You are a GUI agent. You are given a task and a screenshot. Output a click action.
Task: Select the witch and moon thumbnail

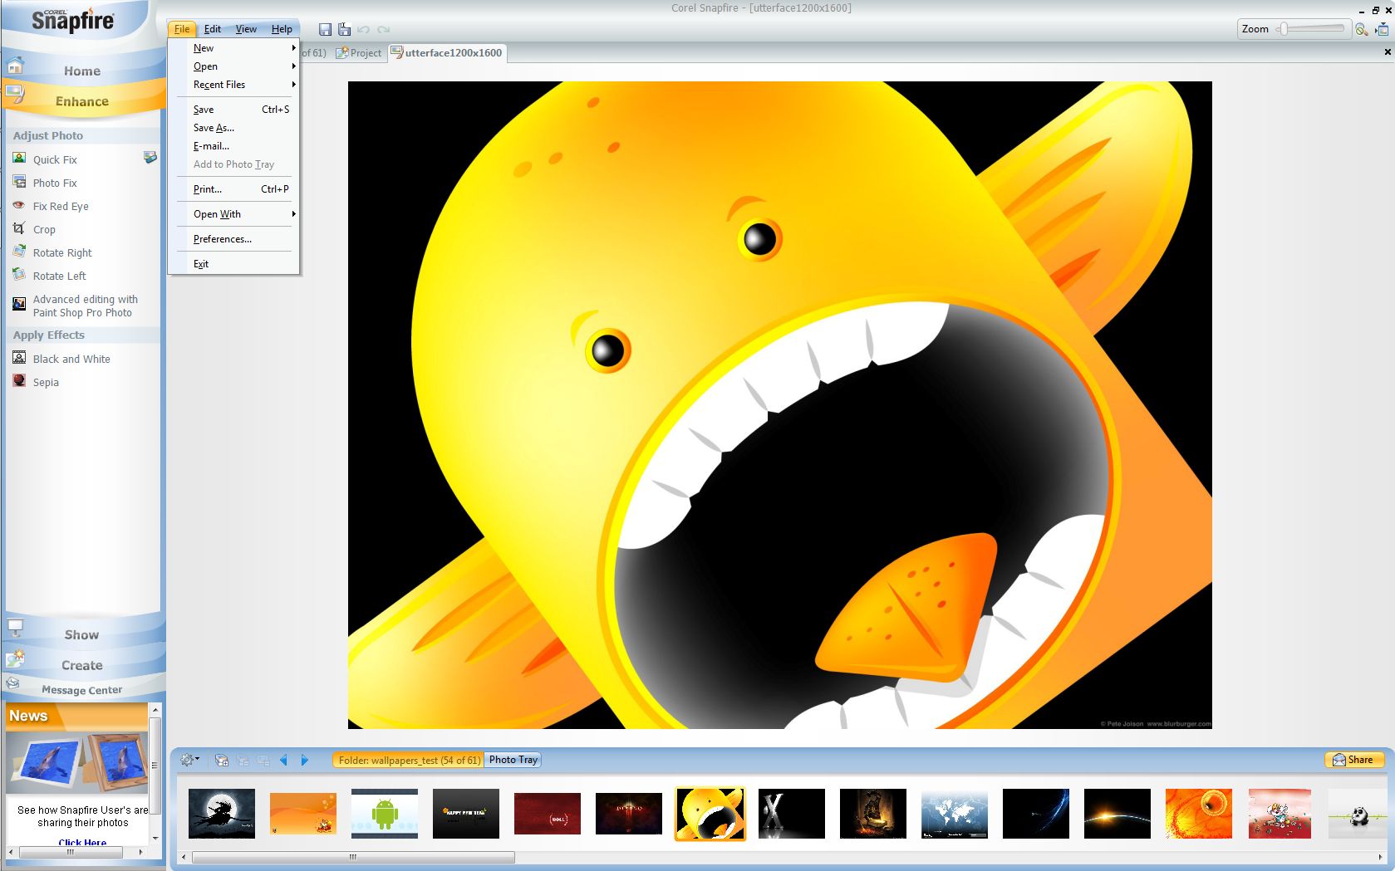tap(222, 814)
